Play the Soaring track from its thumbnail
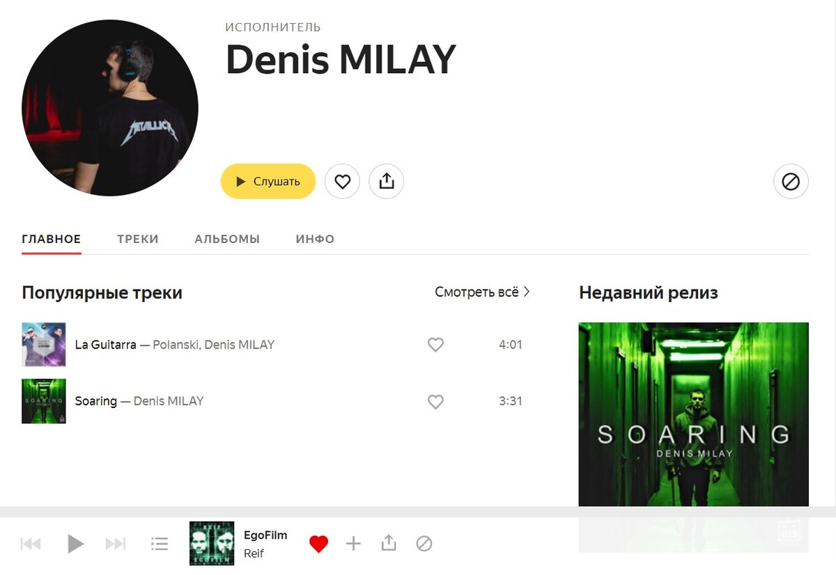 coord(44,401)
